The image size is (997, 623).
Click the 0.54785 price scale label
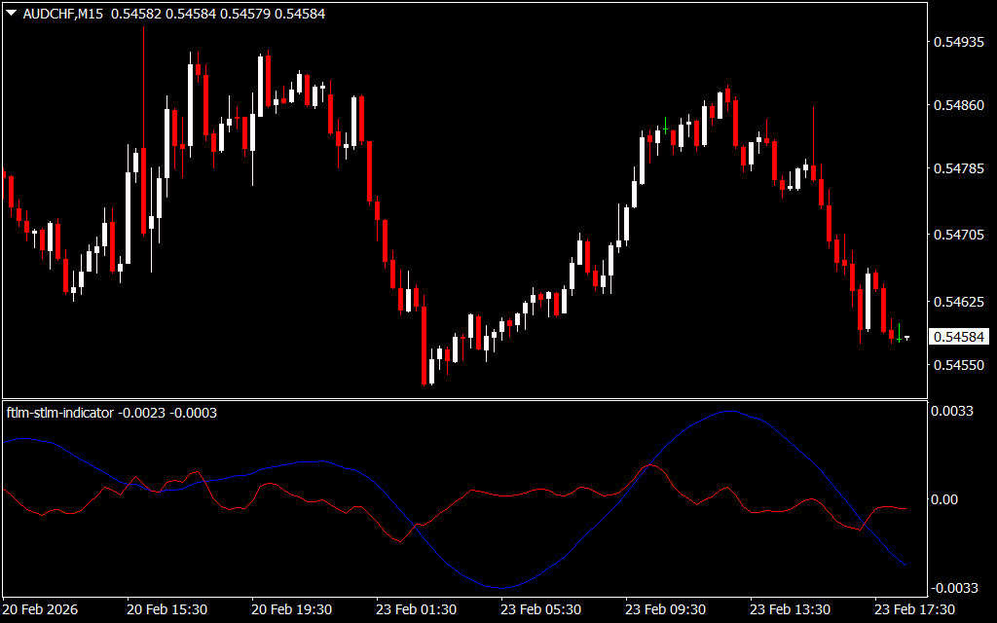tap(959, 169)
